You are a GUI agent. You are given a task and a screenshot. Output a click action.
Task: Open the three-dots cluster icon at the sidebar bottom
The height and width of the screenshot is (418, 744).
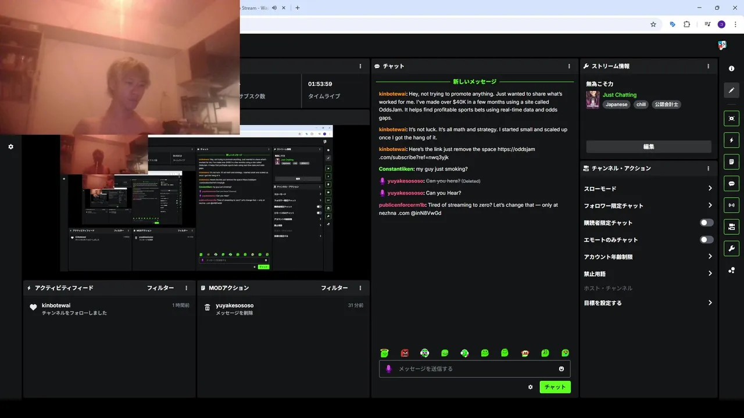click(x=731, y=270)
